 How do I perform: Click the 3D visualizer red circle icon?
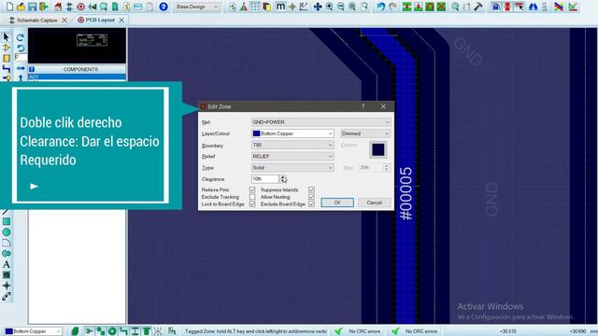[x=81, y=7]
